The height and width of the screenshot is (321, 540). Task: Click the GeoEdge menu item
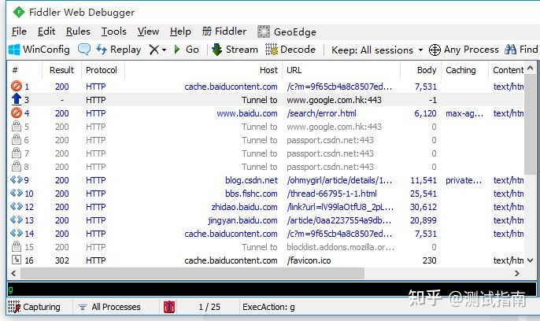(x=287, y=32)
